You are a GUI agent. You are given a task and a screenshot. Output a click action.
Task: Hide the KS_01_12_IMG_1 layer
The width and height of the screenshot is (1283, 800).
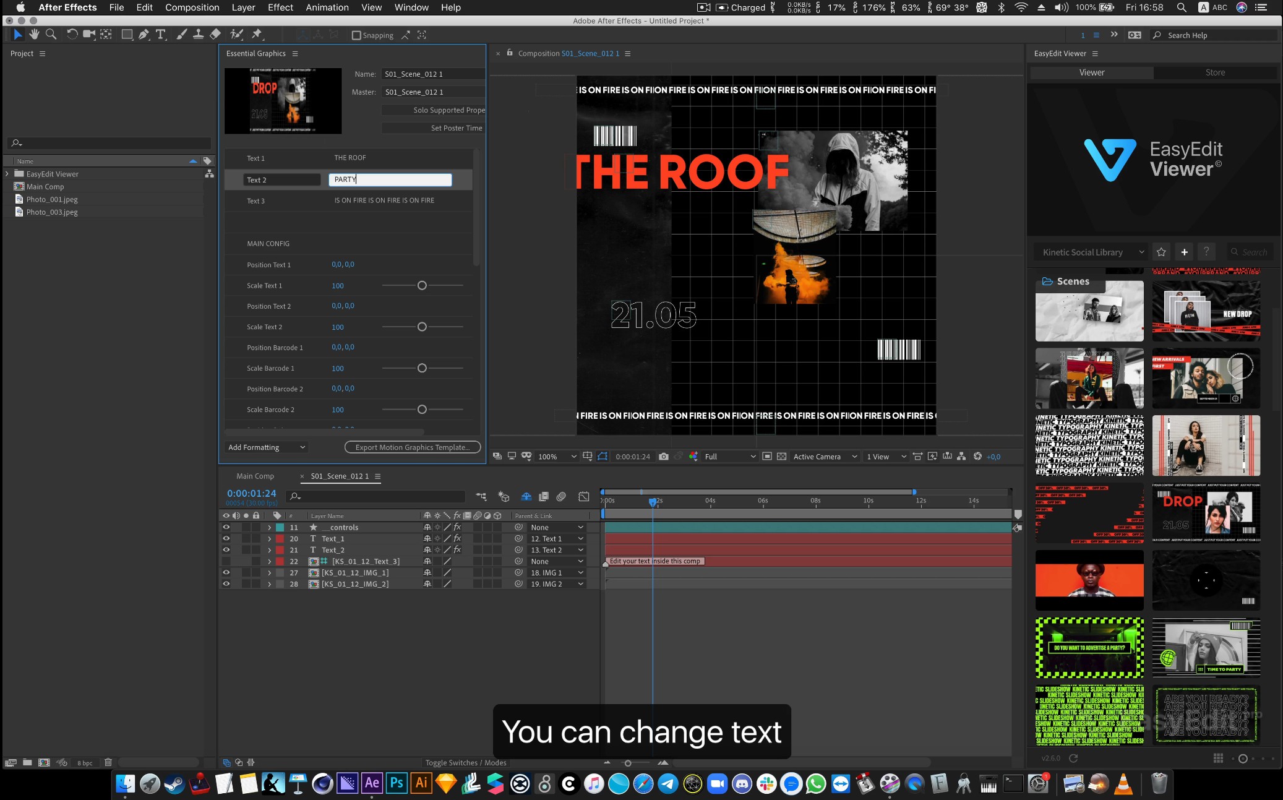pos(226,572)
